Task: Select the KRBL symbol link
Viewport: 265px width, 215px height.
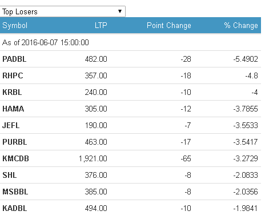Action: 12,92
